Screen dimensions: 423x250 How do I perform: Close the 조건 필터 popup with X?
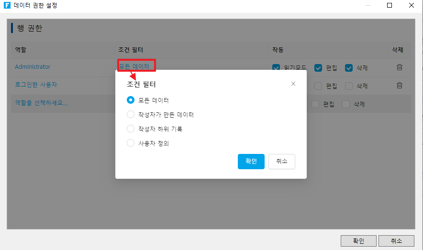(x=293, y=84)
